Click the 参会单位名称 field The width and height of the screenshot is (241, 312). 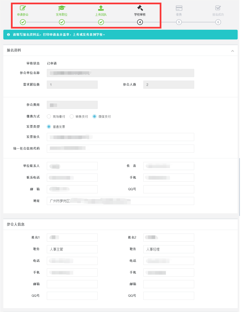[x=120, y=73]
